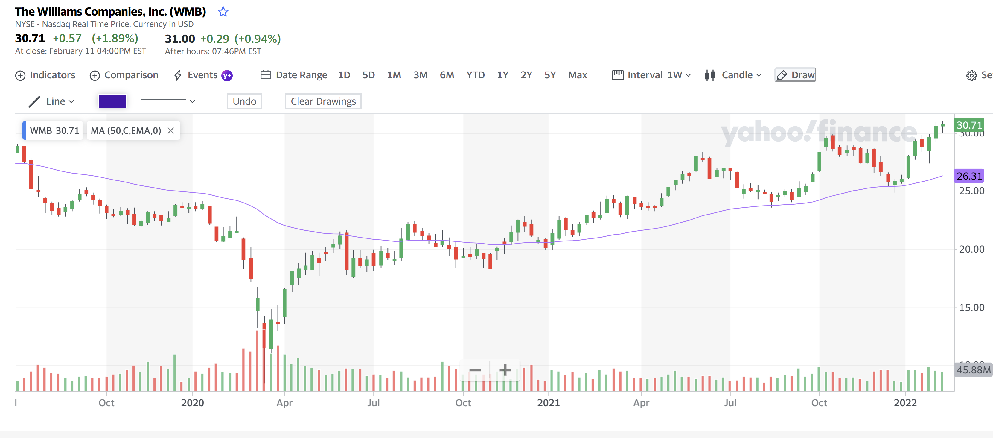993x438 pixels.
Task: Click the candlestick chart type icon
Action: [x=710, y=75]
